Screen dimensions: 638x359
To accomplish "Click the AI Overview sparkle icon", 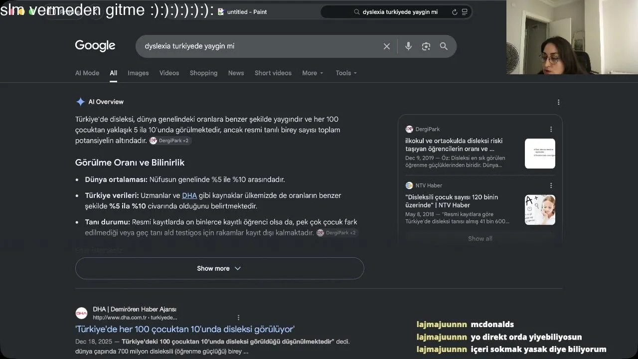I will (x=80, y=102).
